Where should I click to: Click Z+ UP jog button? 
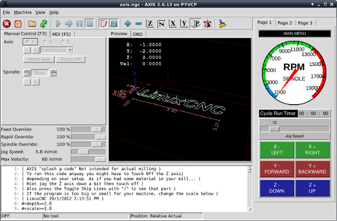point(312,188)
